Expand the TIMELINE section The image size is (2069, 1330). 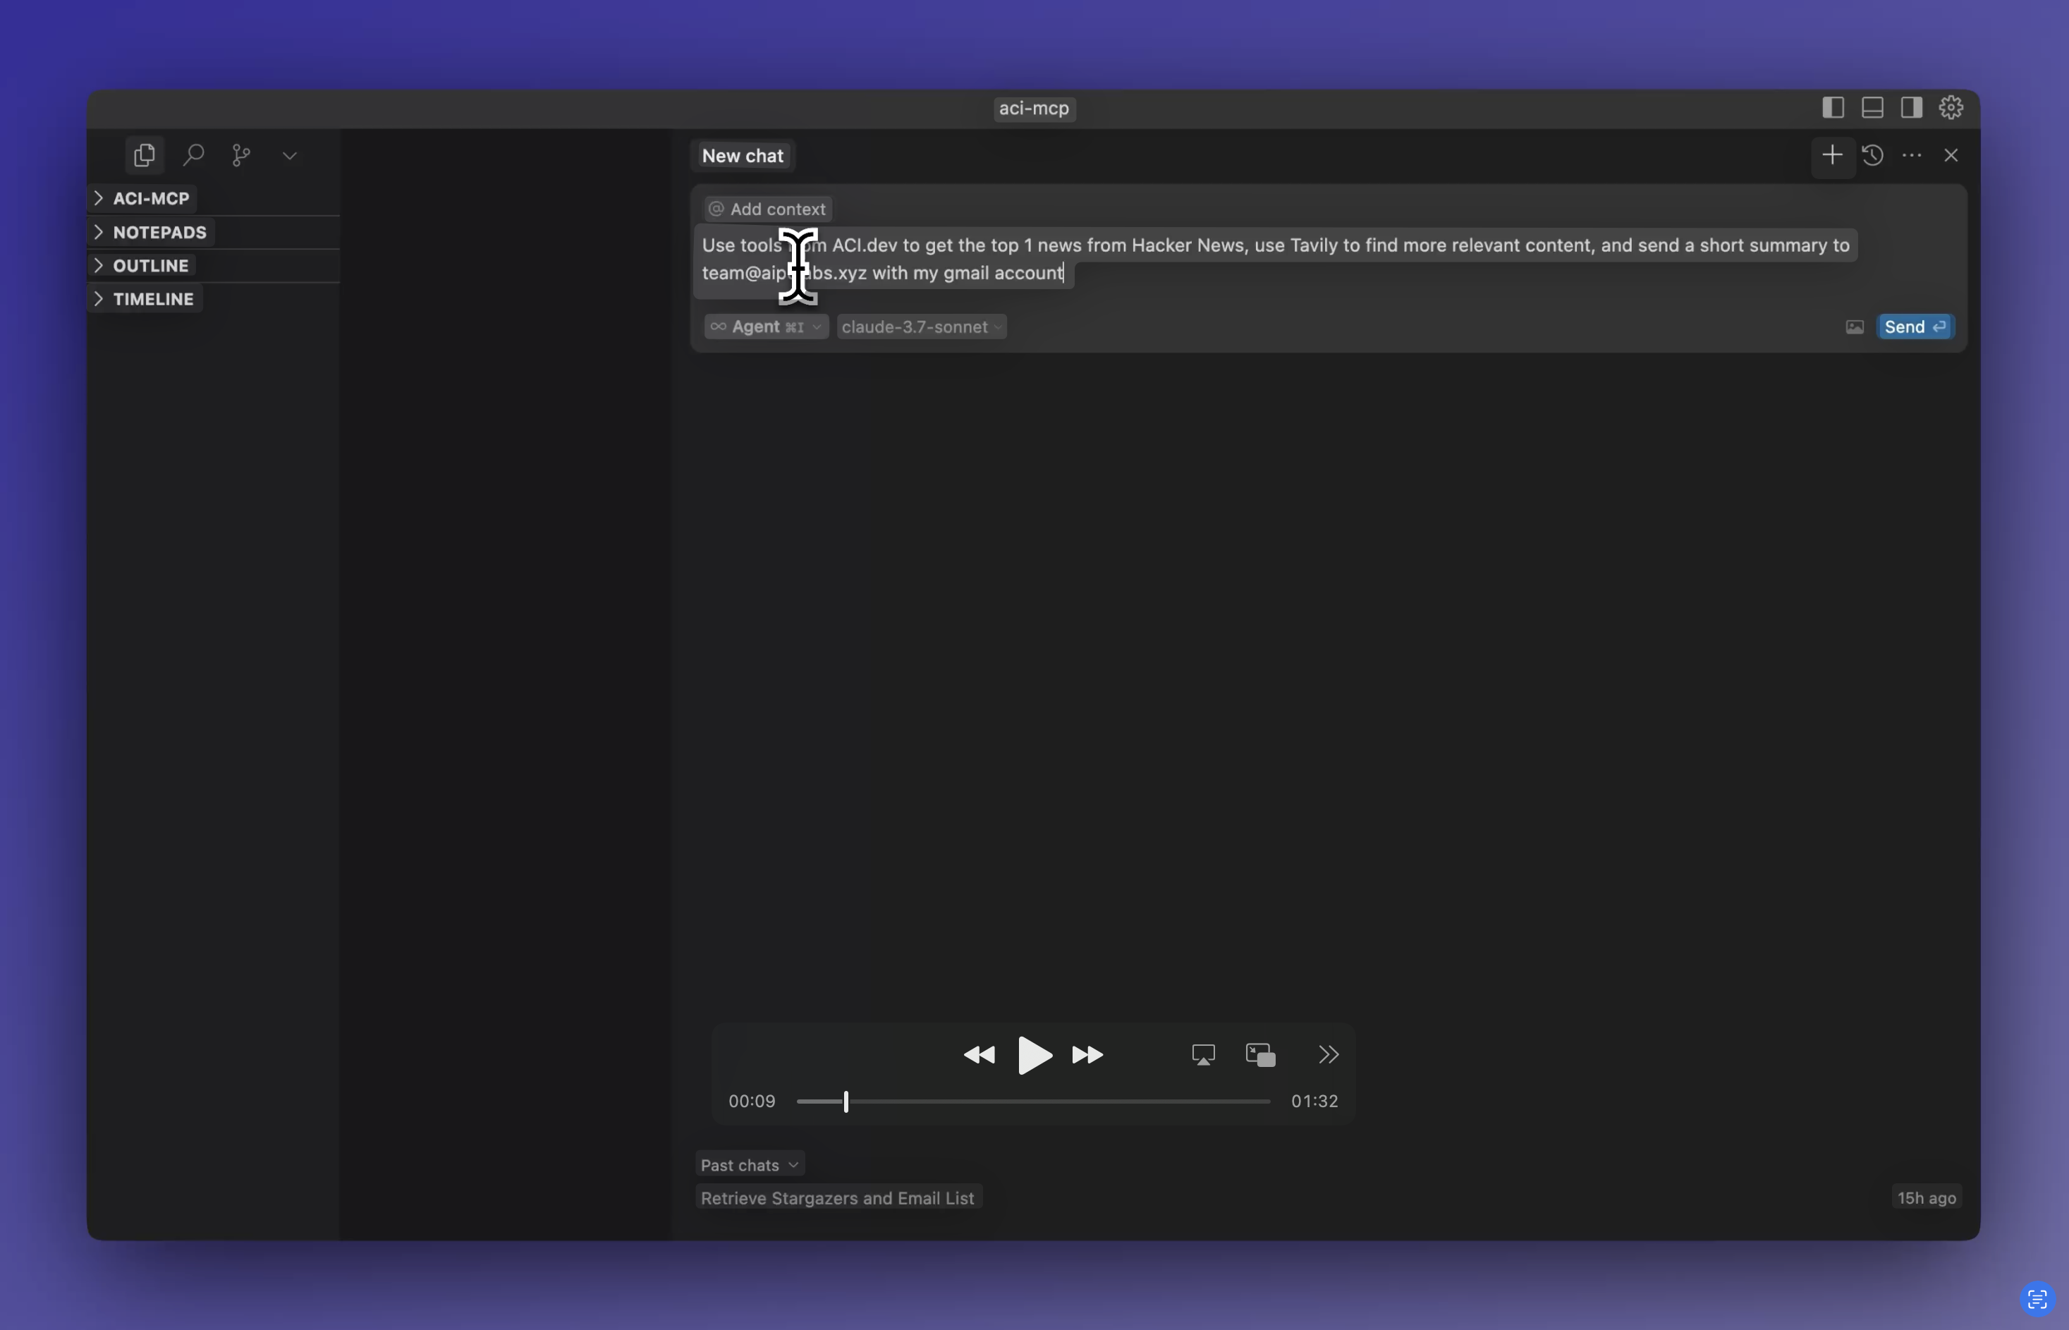pyautogui.click(x=153, y=300)
